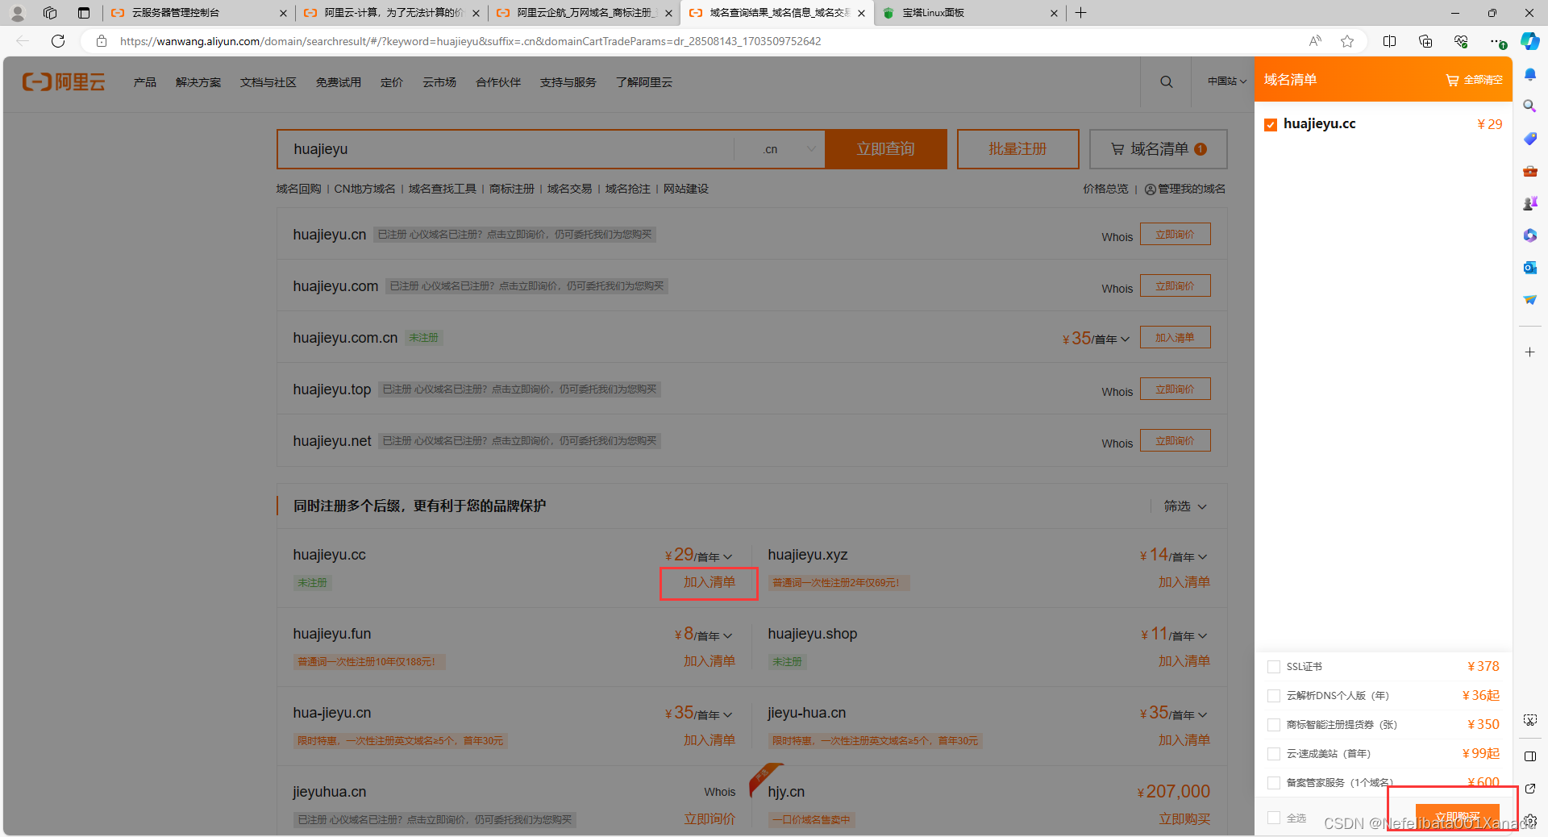Click the browser back arrow
The image size is (1548, 837).
23,41
